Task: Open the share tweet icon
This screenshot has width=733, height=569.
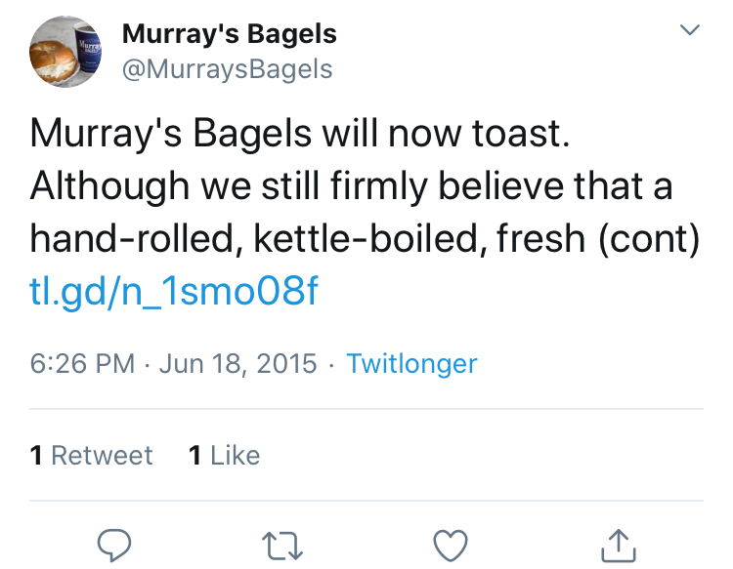Action: coord(618,544)
